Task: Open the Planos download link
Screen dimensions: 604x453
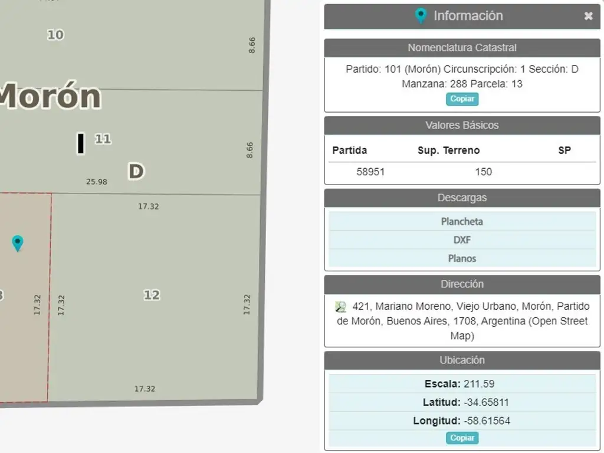Action: coord(462,258)
